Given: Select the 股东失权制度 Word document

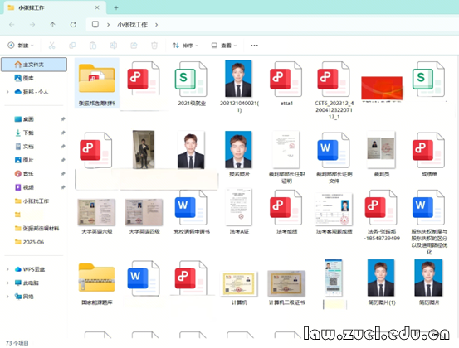Looking at the screenshot, I should tap(429, 222).
